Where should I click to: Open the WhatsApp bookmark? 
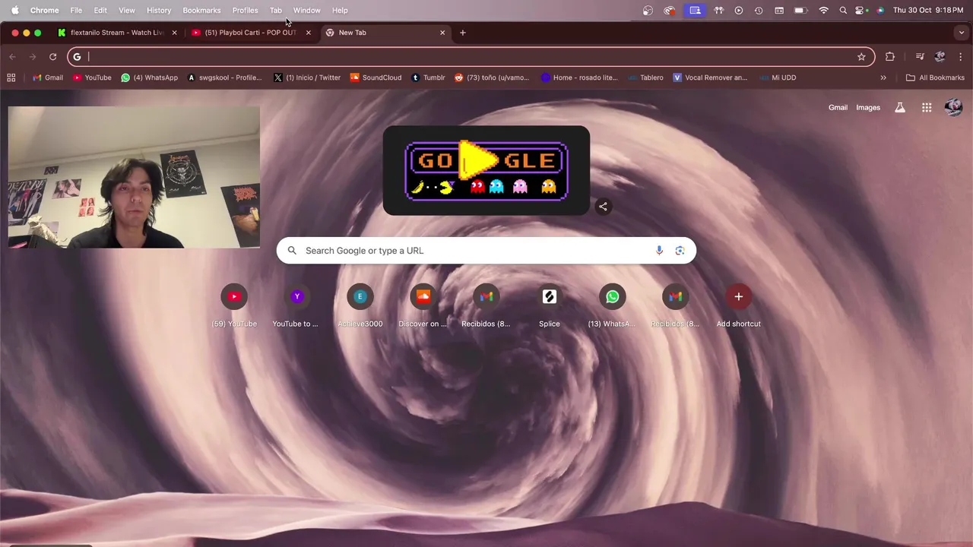150,77
